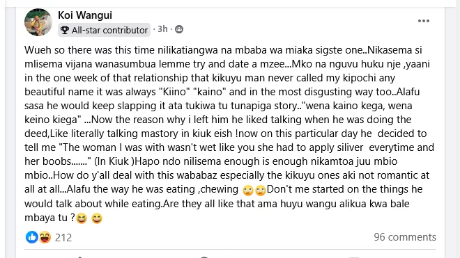Viewport: 460px width, 258px height.
Task: Open the Koi Wangui profile name link
Action: [x=85, y=15]
